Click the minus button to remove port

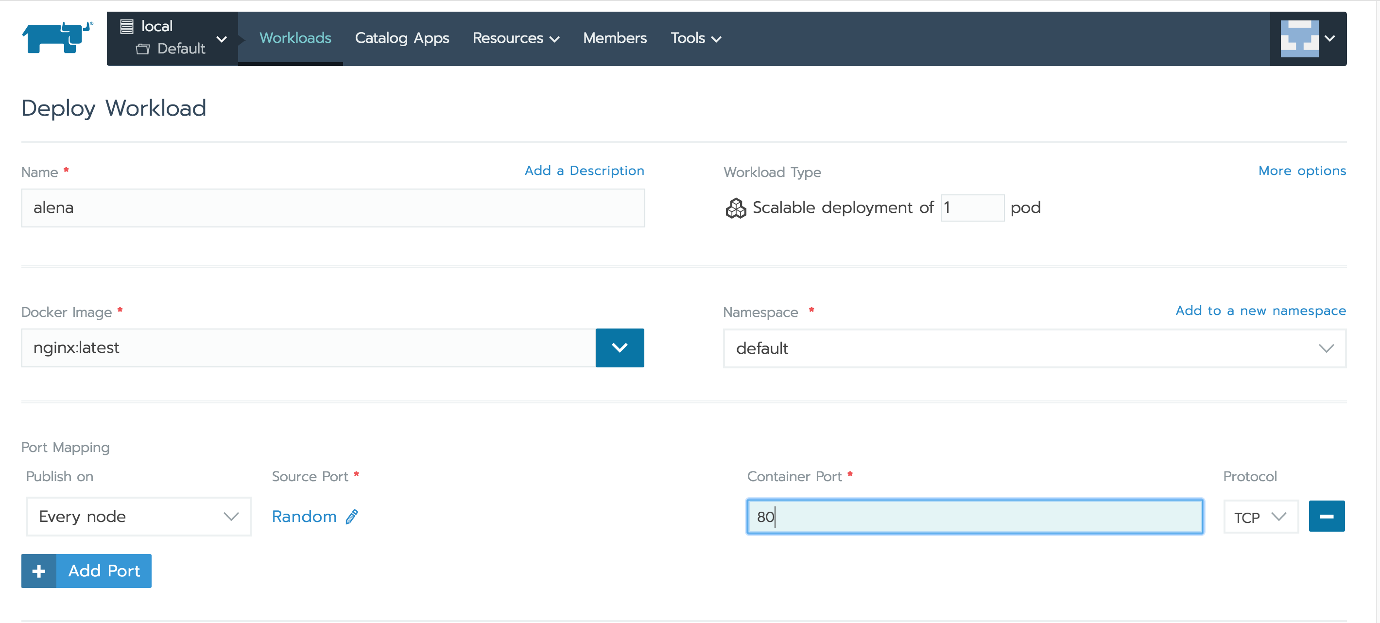tap(1328, 516)
